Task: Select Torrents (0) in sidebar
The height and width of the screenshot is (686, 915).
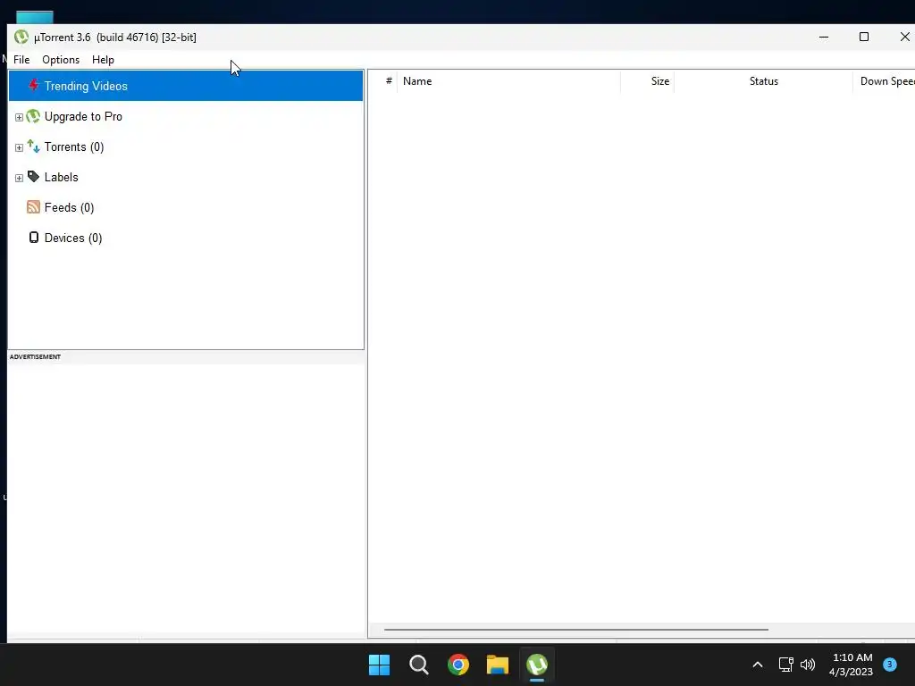Action: pos(74,147)
